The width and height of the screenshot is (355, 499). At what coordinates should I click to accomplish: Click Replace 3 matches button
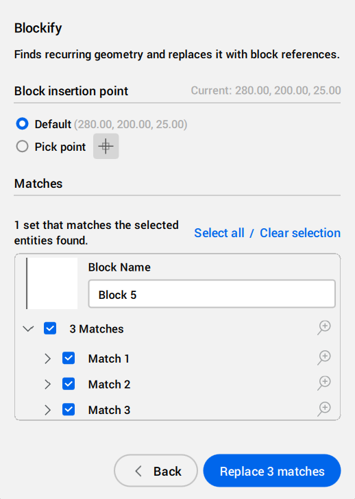(x=272, y=471)
